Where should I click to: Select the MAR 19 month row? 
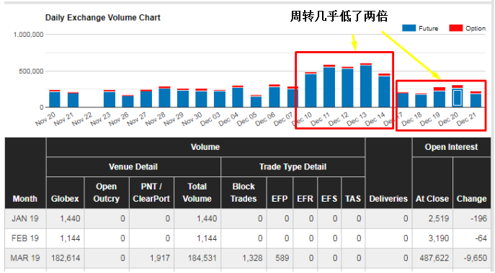[x=248, y=258]
